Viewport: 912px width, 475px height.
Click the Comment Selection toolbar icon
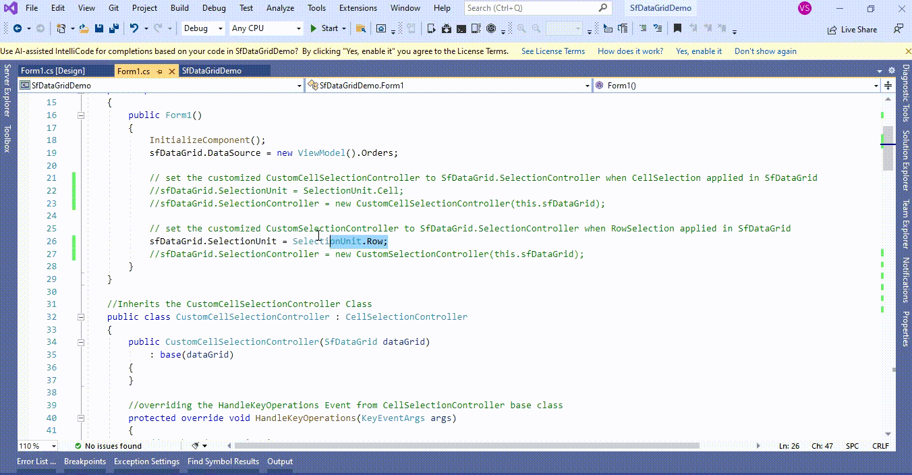click(642, 28)
